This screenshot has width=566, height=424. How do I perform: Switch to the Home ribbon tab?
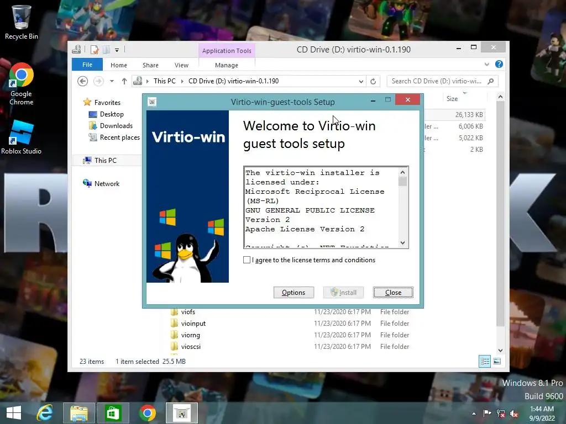coord(119,65)
